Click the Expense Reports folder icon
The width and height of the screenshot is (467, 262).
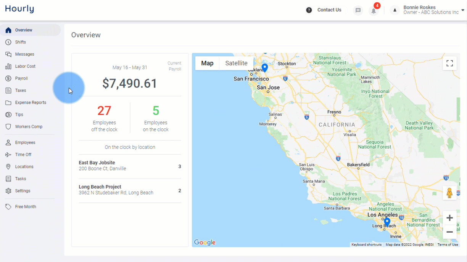pyautogui.click(x=8, y=102)
